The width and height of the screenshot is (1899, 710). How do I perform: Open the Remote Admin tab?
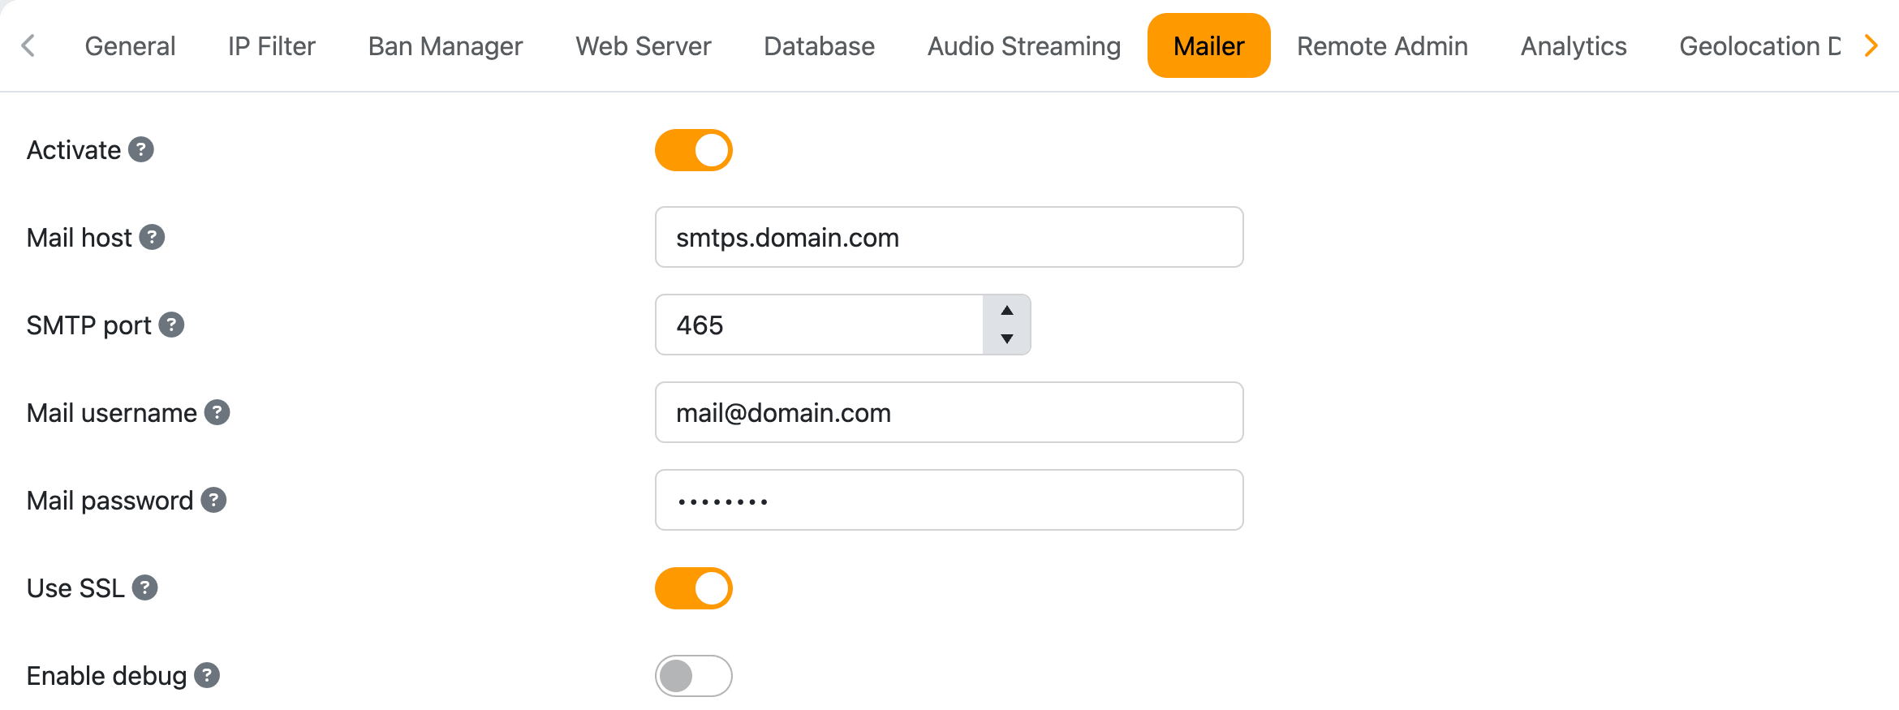coord(1383,45)
